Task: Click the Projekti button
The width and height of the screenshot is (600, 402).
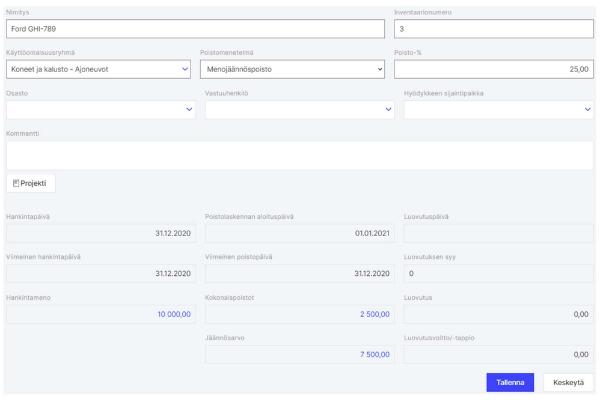Action: point(31,183)
